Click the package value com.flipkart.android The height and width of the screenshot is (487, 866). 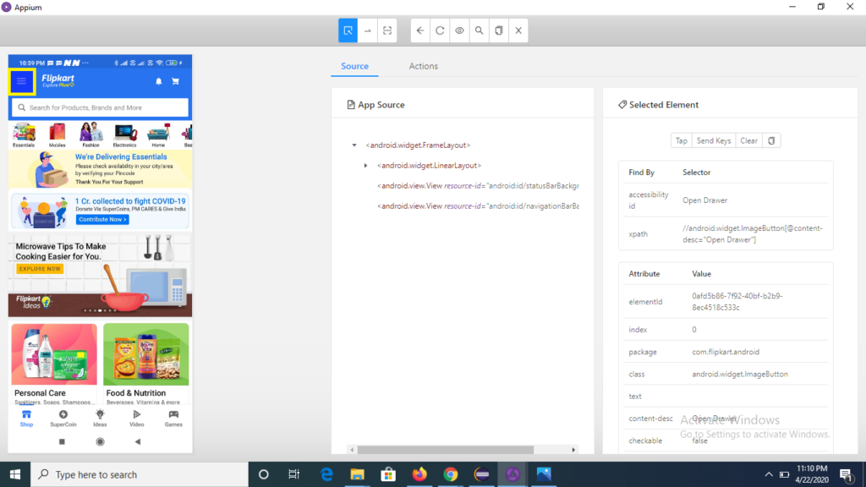pyautogui.click(x=726, y=353)
